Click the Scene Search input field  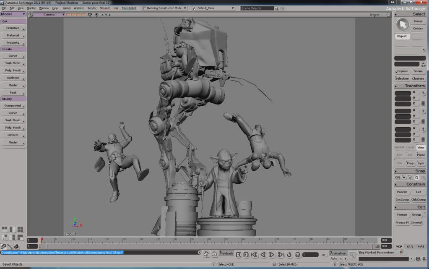pos(257,8)
